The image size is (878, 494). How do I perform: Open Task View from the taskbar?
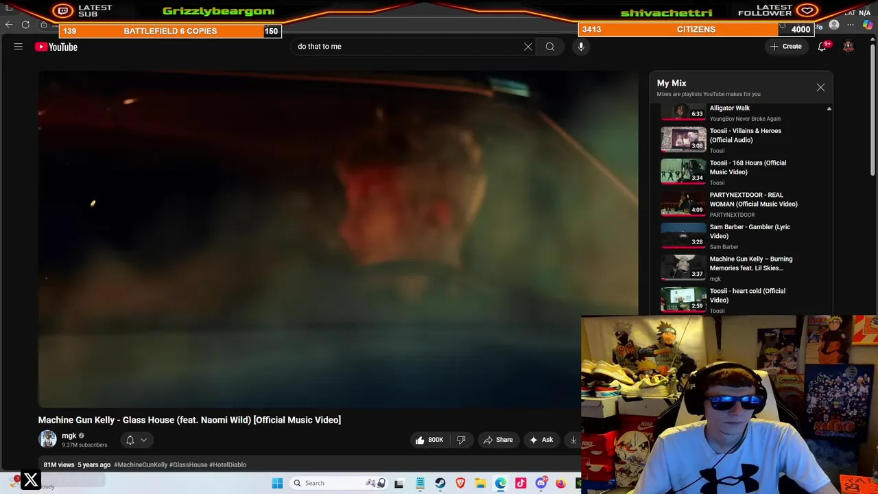(399, 483)
